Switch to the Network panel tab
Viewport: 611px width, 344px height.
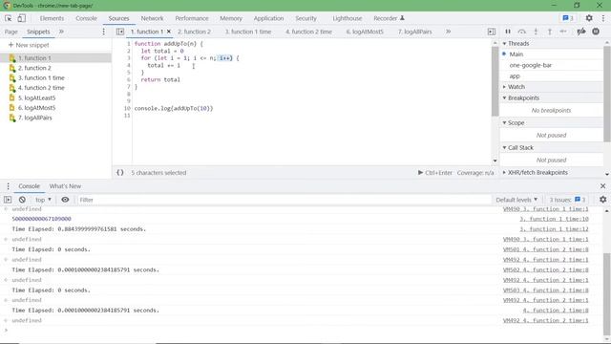(x=152, y=18)
